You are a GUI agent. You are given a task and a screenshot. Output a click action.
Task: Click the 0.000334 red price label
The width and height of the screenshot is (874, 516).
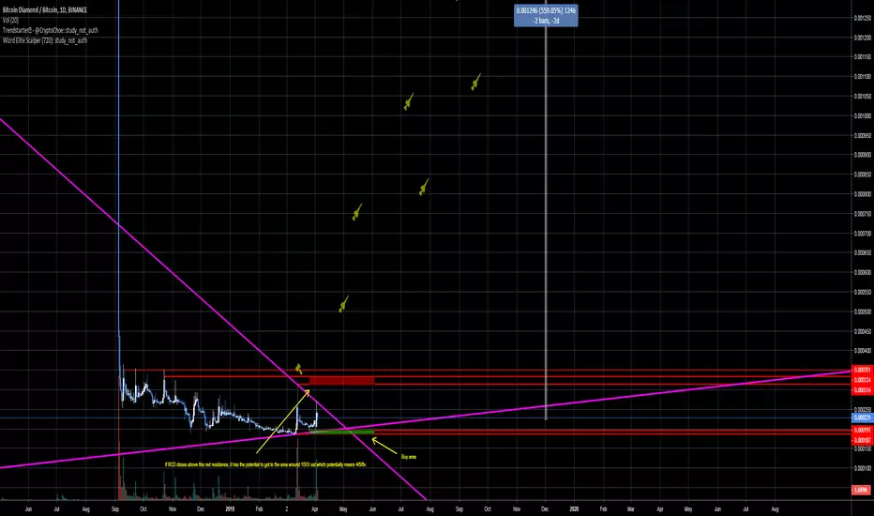click(x=863, y=380)
